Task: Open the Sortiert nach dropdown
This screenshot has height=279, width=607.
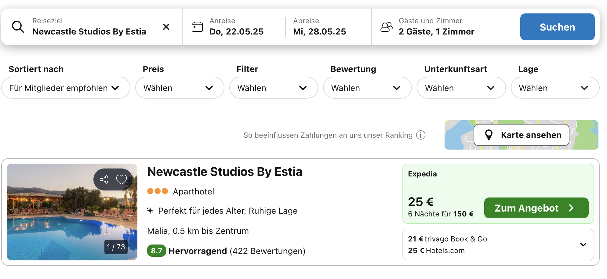Action: [66, 88]
